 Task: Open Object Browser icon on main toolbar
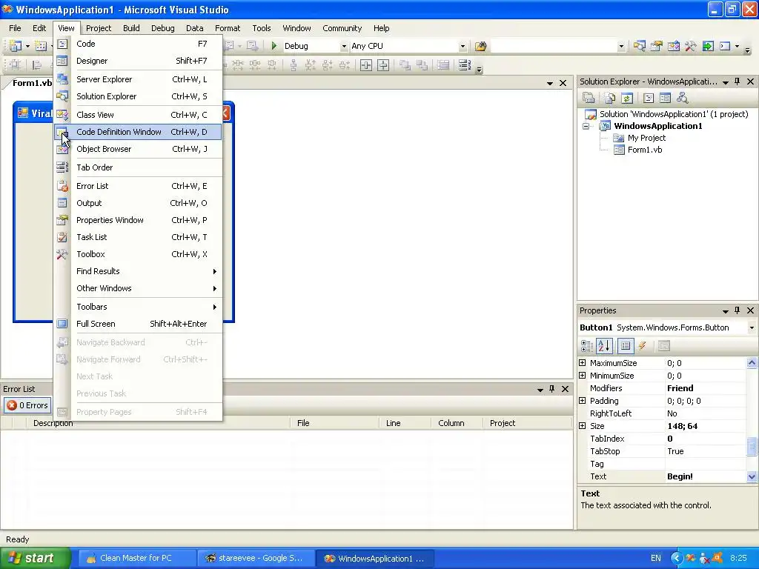pyautogui.click(x=673, y=47)
